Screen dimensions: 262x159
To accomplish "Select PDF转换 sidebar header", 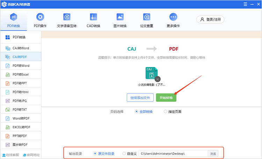I will [x=21, y=37].
